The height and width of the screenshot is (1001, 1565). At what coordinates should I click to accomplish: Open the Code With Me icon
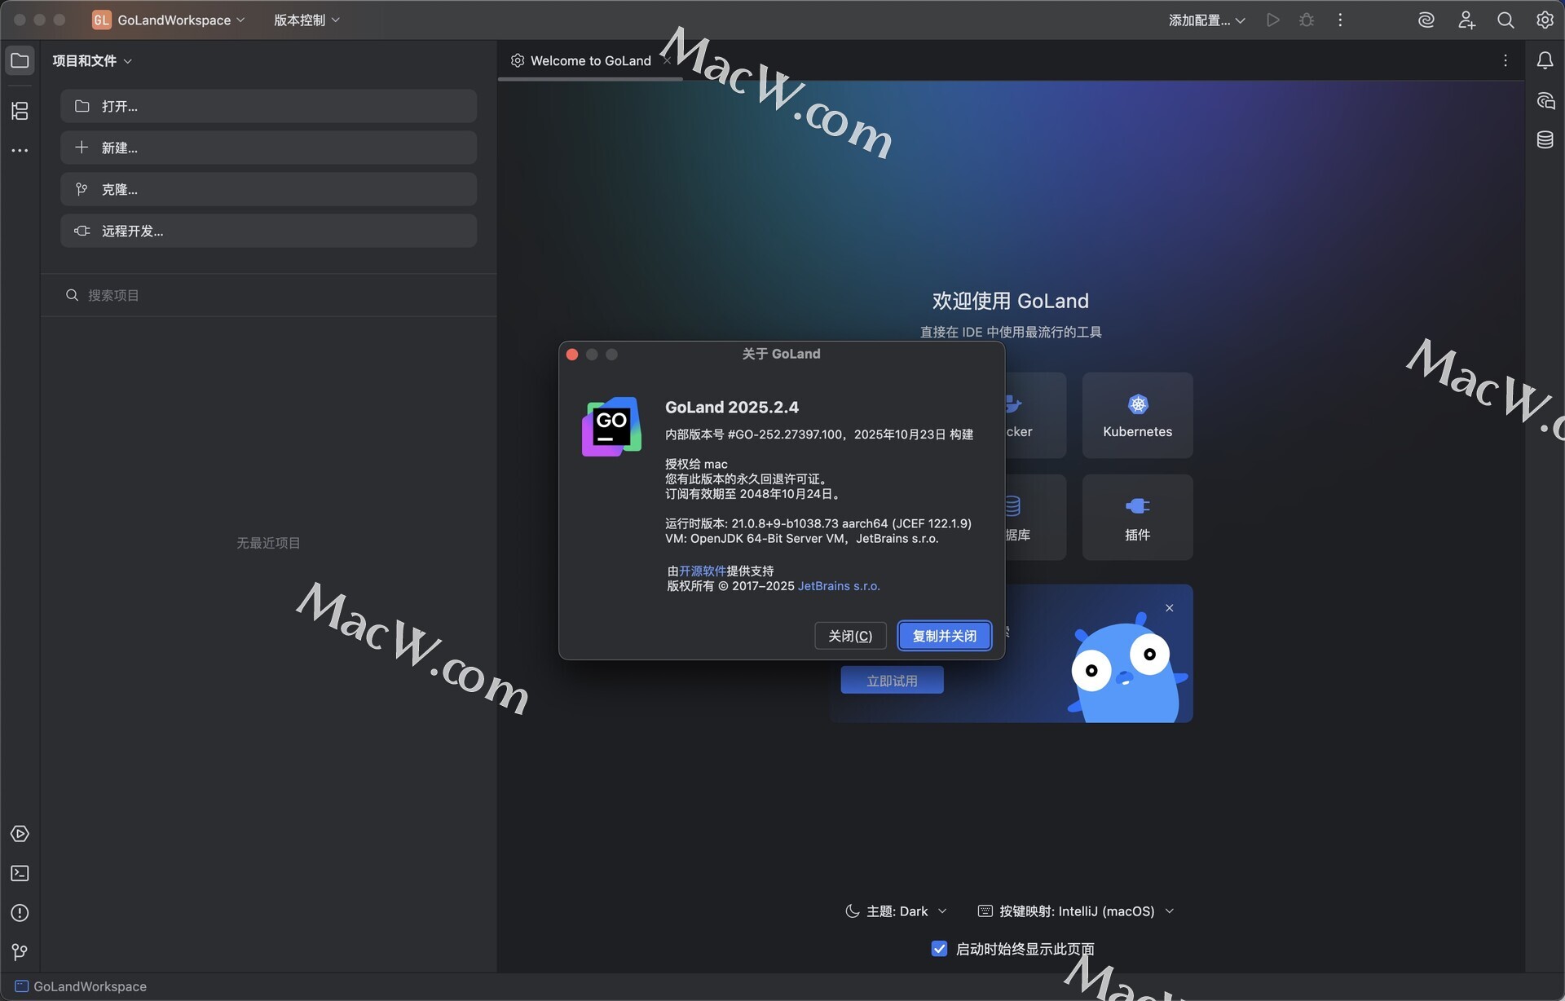1466,20
